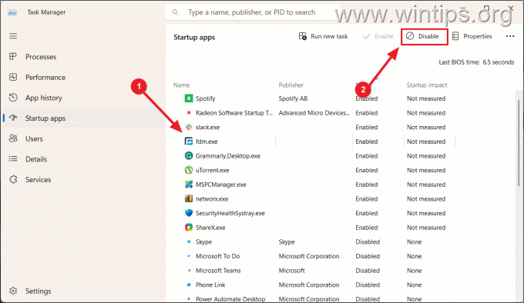Image resolution: width=524 pixels, height=303 pixels.
Task: Click the Spotify AB publisher cell
Action: pyautogui.click(x=293, y=98)
